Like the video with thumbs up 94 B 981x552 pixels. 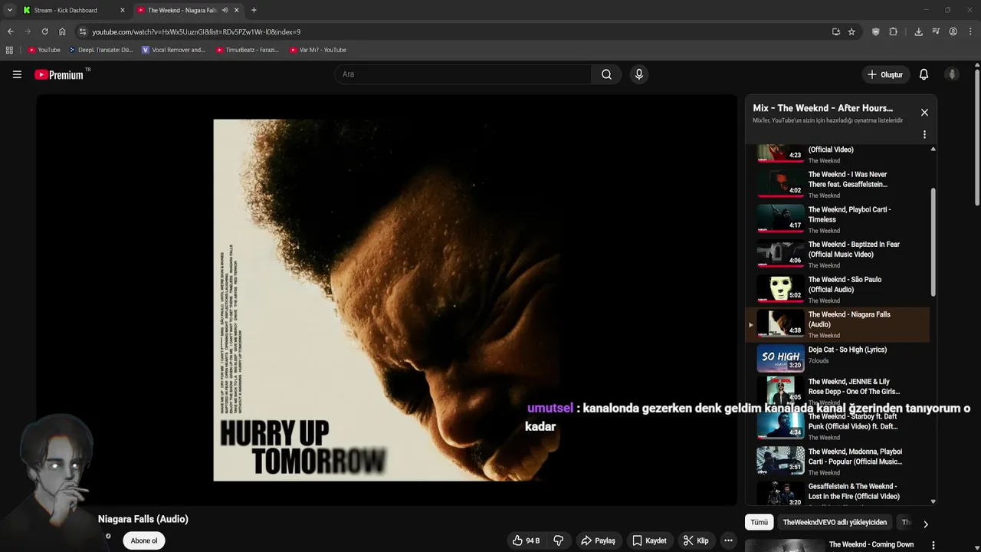click(527, 540)
